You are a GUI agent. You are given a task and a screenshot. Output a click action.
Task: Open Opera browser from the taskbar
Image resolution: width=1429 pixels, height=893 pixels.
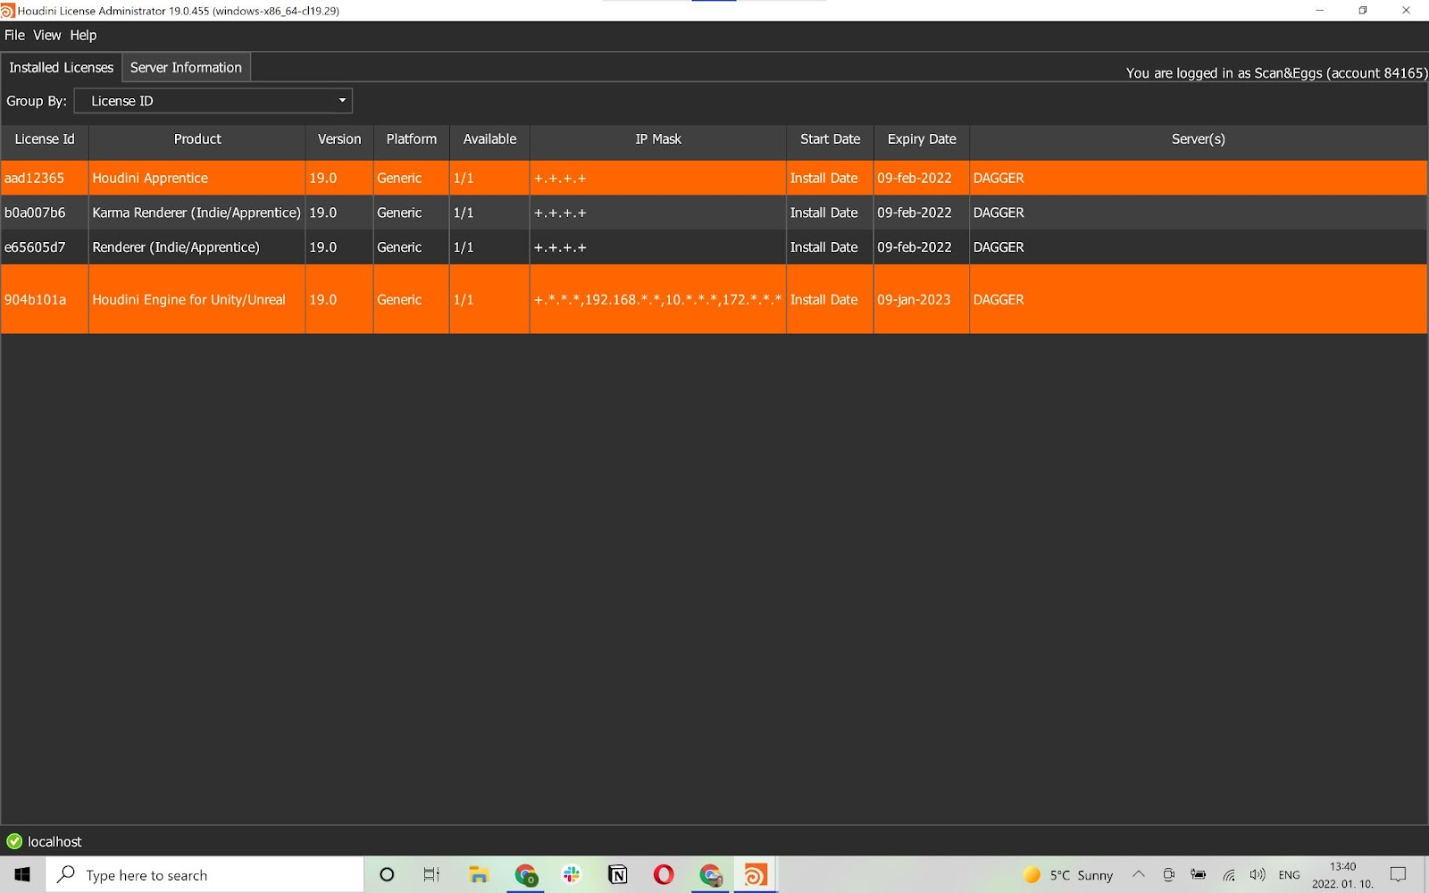coord(664,875)
